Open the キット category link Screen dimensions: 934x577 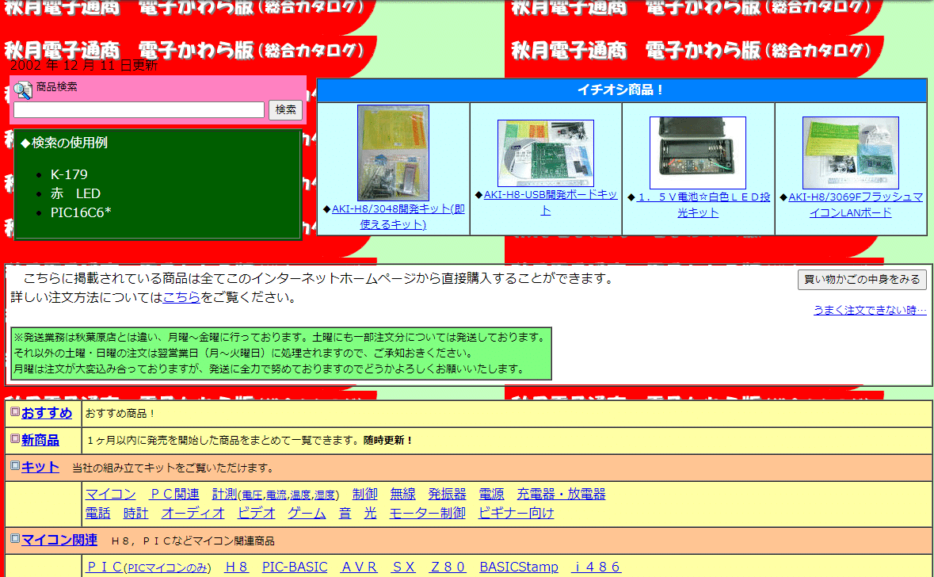(x=40, y=467)
